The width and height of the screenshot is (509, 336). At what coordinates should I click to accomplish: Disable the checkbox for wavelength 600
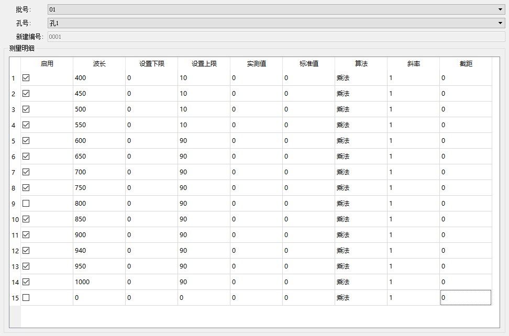coord(26,140)
